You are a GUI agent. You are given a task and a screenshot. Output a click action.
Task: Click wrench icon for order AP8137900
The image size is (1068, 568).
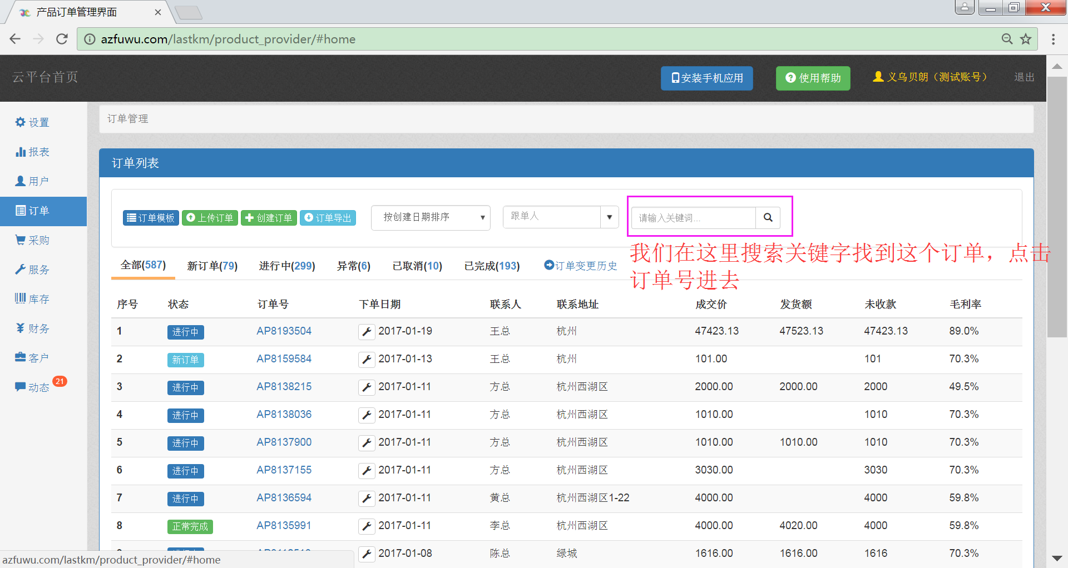tap(367, 443)
